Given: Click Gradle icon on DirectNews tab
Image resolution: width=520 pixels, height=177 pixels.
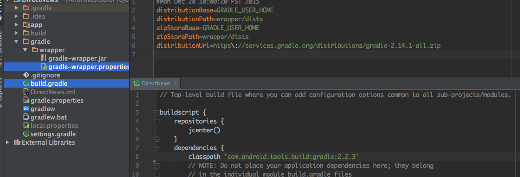Looking at the screenshot, I should tap(136, 84).
